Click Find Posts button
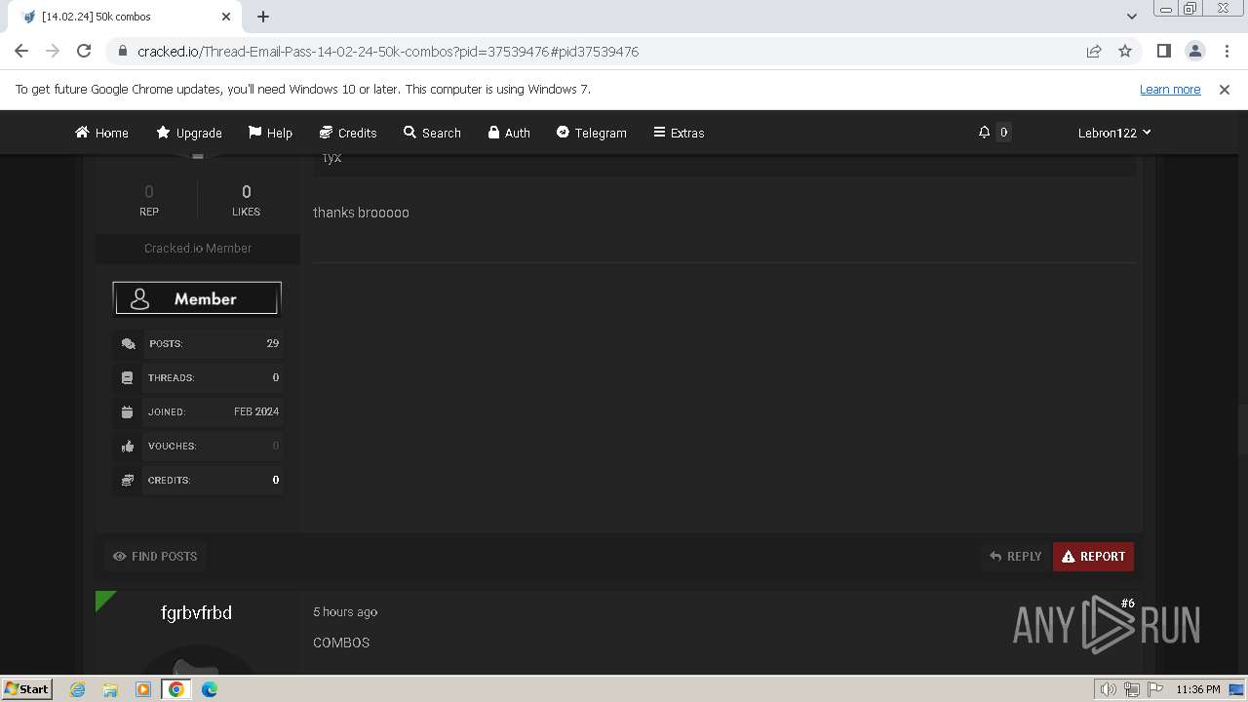This screenshot has height=702, width=1248. 155,557
